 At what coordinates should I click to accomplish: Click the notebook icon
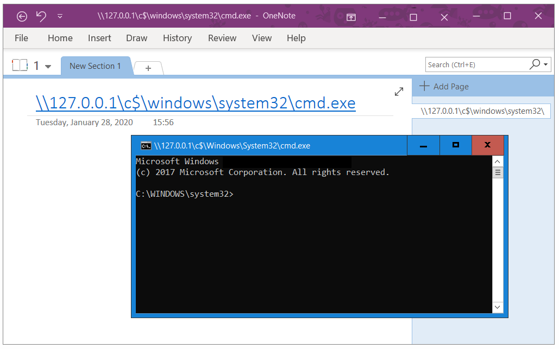pyautogui.click(x=20, y=65)
